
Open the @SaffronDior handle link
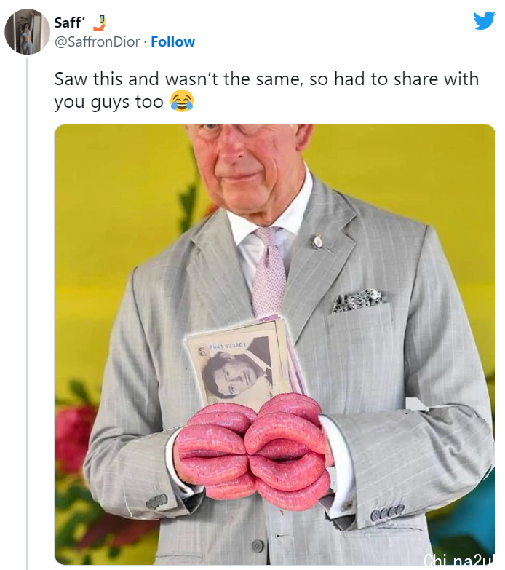pyautogui.click(x=97, y=41)
